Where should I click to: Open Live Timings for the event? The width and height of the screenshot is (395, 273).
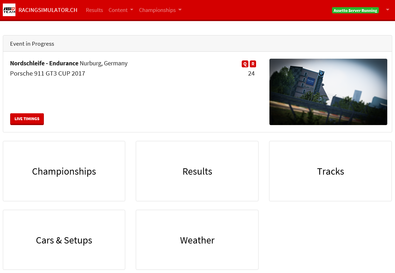pos(27,119)
